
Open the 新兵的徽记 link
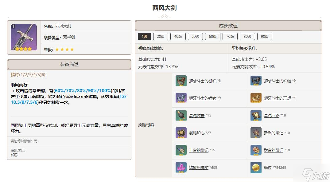[x=274, y=133]
